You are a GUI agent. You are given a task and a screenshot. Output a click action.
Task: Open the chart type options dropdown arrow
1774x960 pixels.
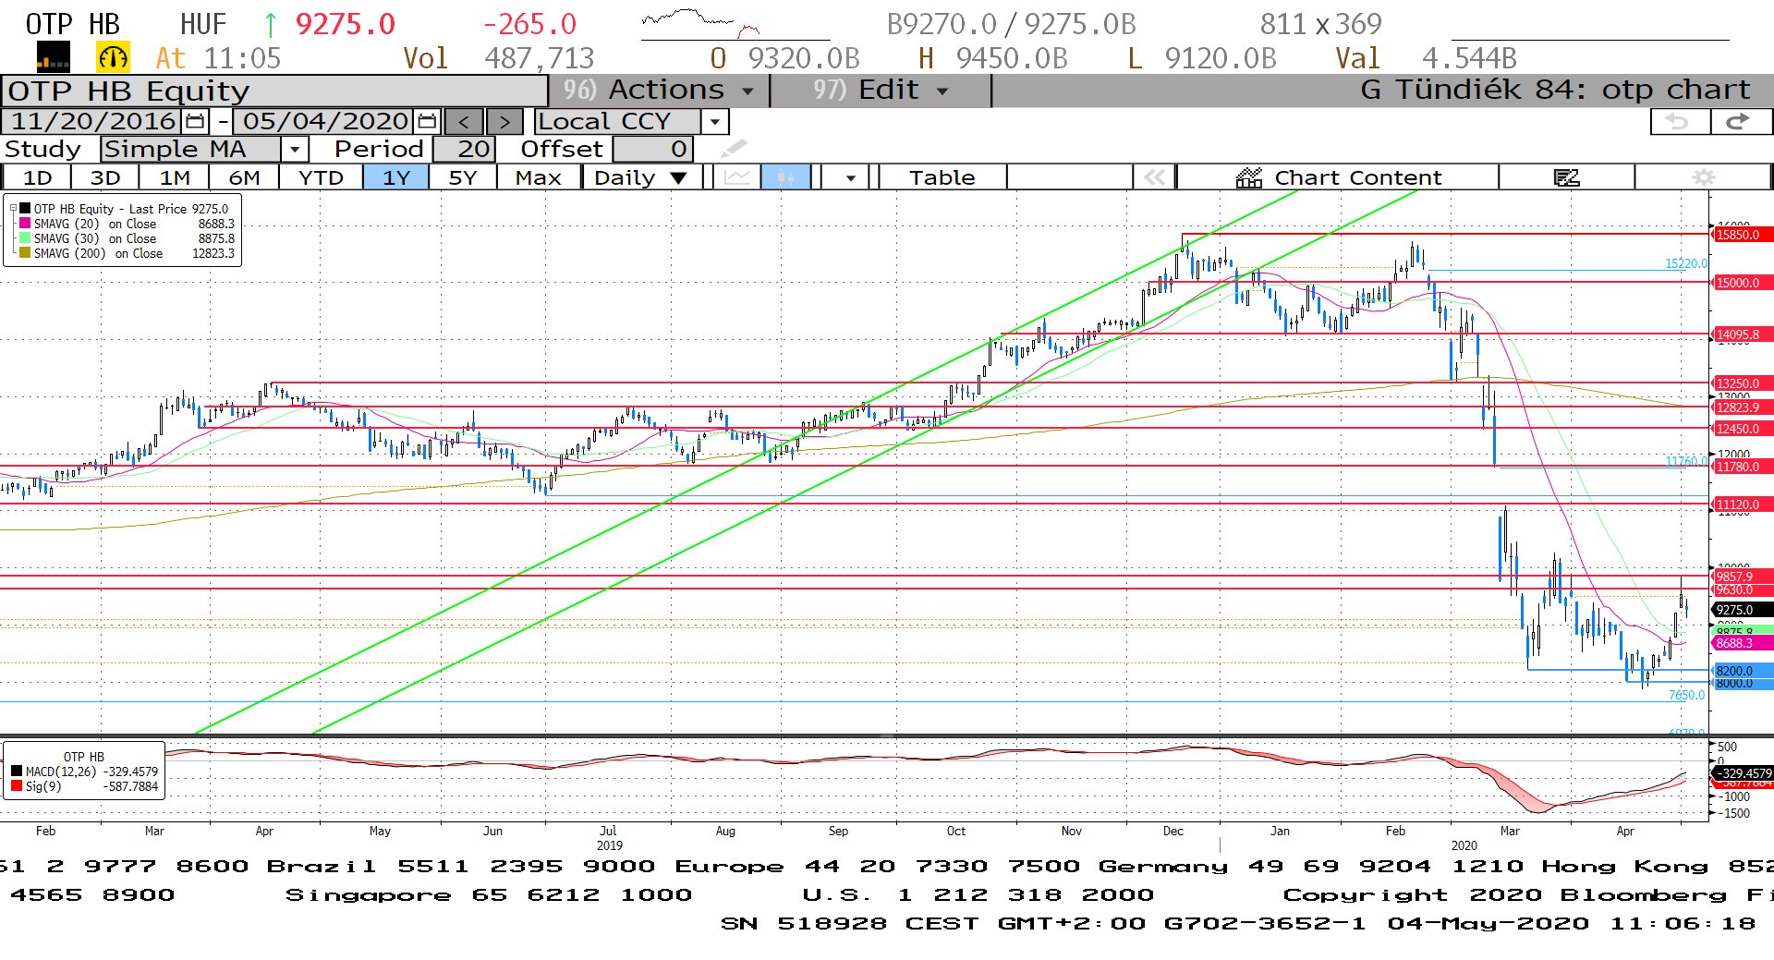[x=850, y=177]
